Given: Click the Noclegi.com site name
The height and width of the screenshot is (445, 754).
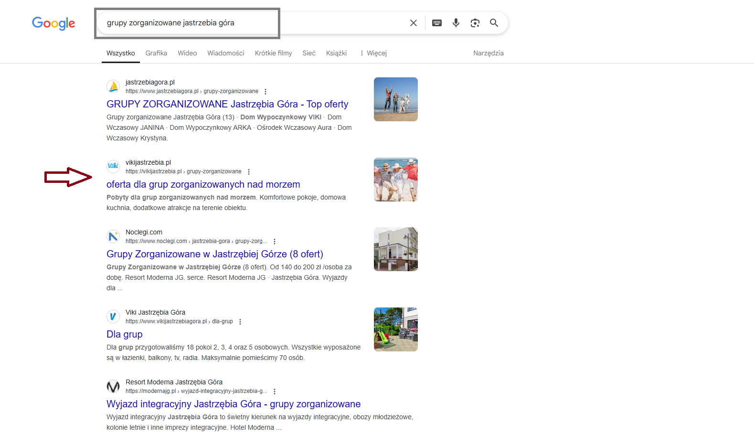Looking at the screenshot, I should click(x=144, y=232).
